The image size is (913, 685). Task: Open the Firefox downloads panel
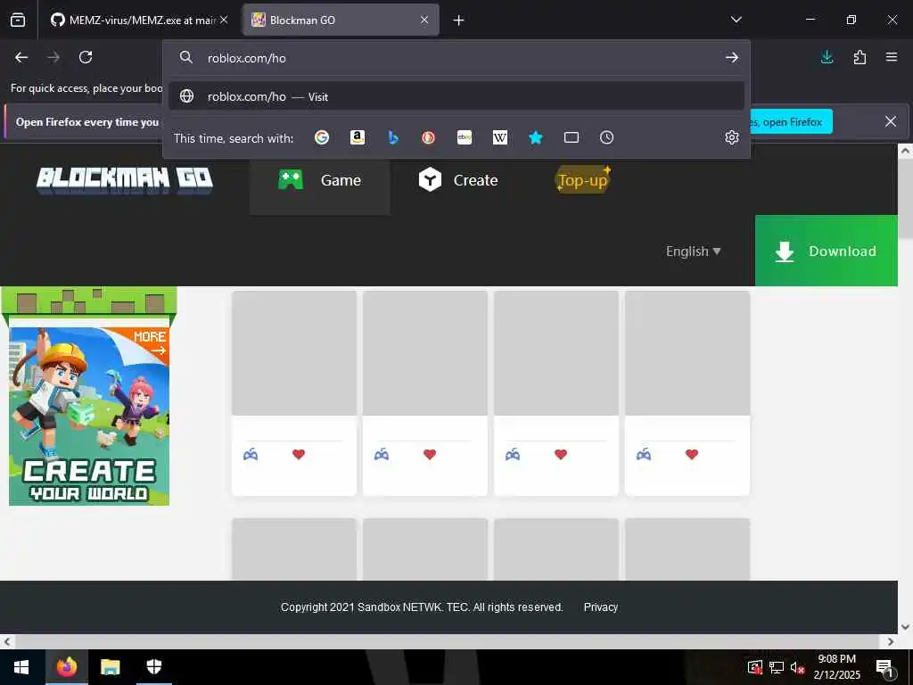tap(827, 57)
